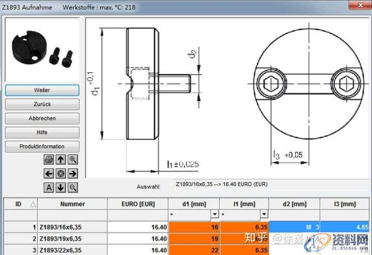Pan the drawing left with the left arrow
This screenshot has width=372, height=255.
click(49, 174)
